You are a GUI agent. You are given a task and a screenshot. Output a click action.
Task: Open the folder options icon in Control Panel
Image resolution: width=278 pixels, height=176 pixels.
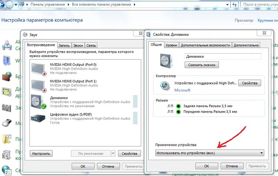7,139
